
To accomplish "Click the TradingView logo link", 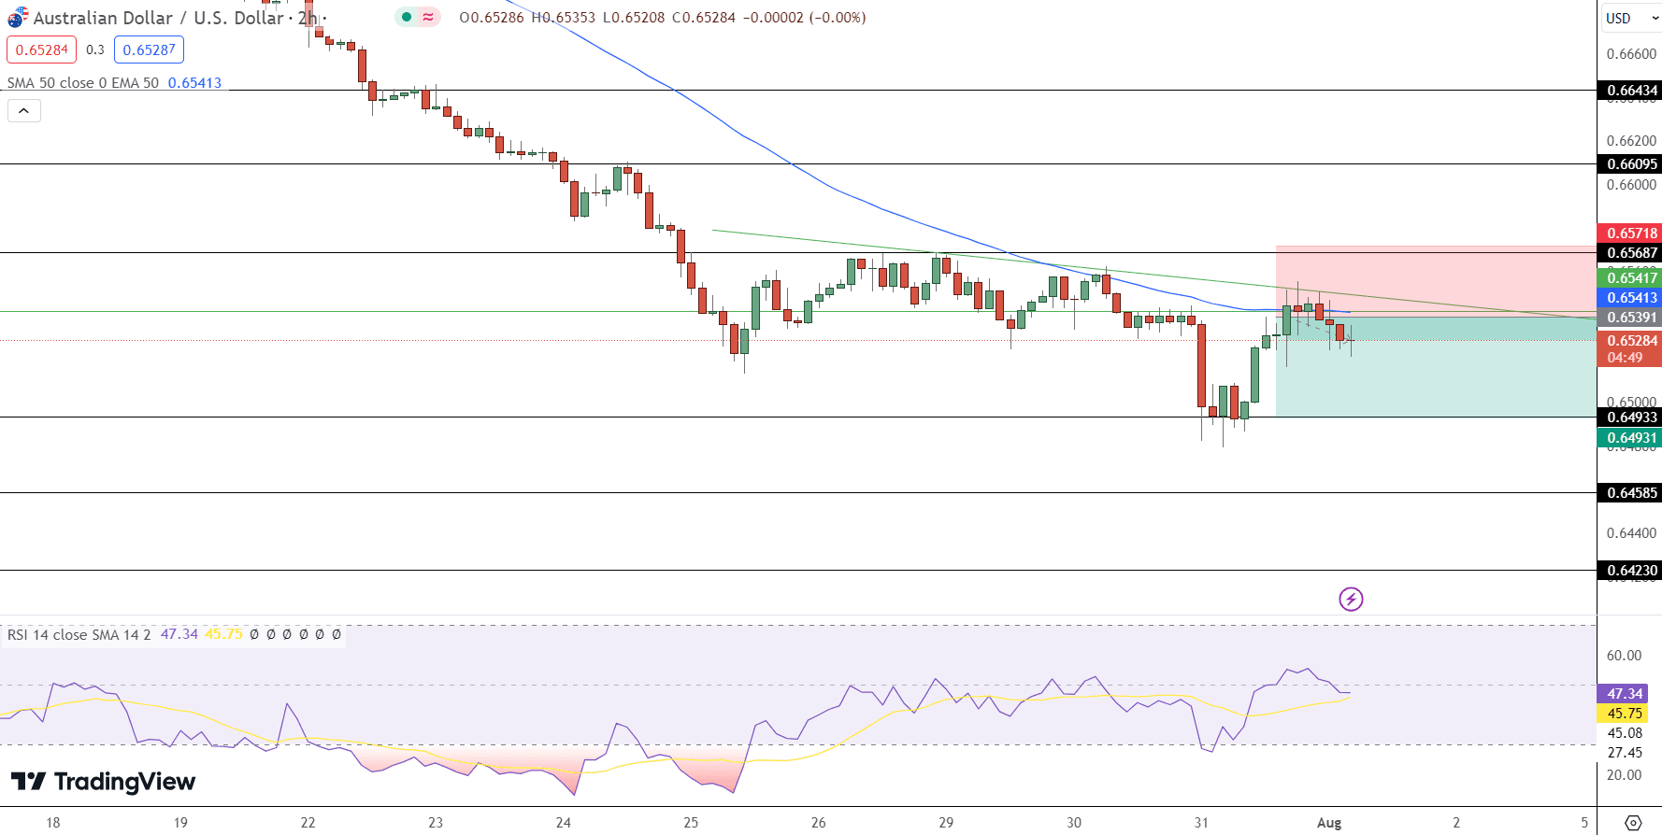I will pyautogui.click(x=103, y=781).
